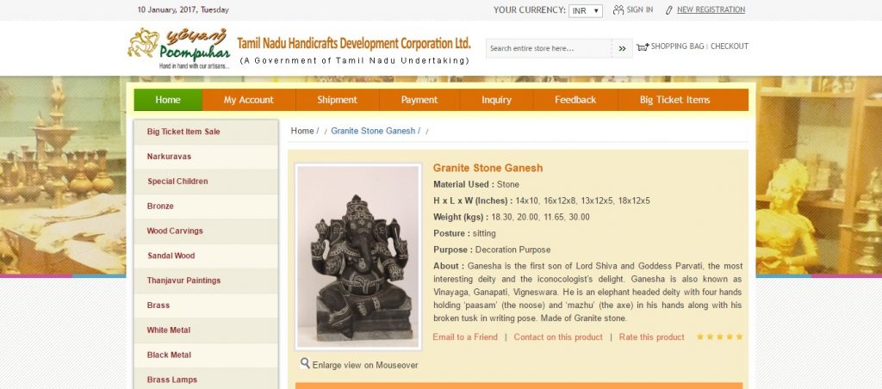Image resolution: width=882 pixels, height=389 pixels.
Task: Open the Feedback menu tab
Action: 575,100
